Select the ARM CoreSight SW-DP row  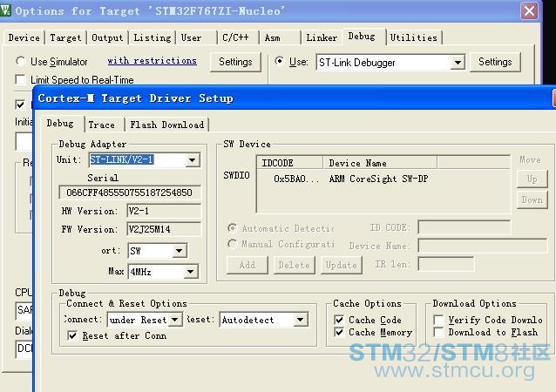click(383, 179)
